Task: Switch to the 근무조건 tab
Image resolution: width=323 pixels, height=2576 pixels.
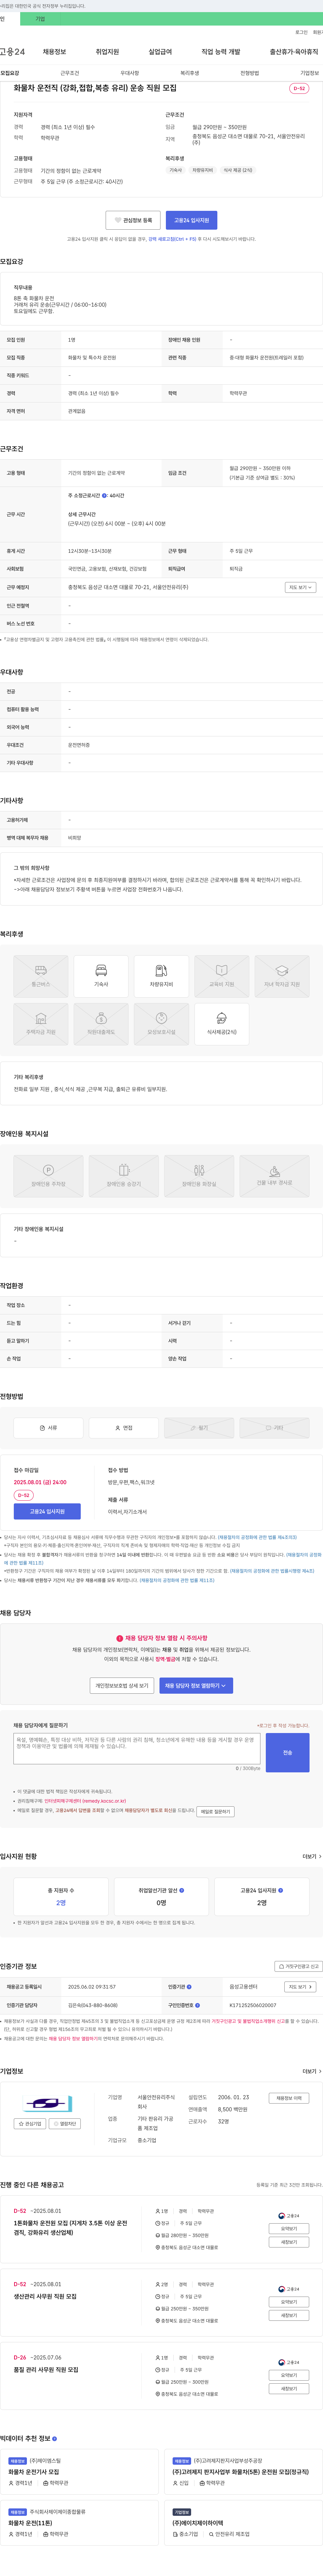Action: click(x=70, y=73)
